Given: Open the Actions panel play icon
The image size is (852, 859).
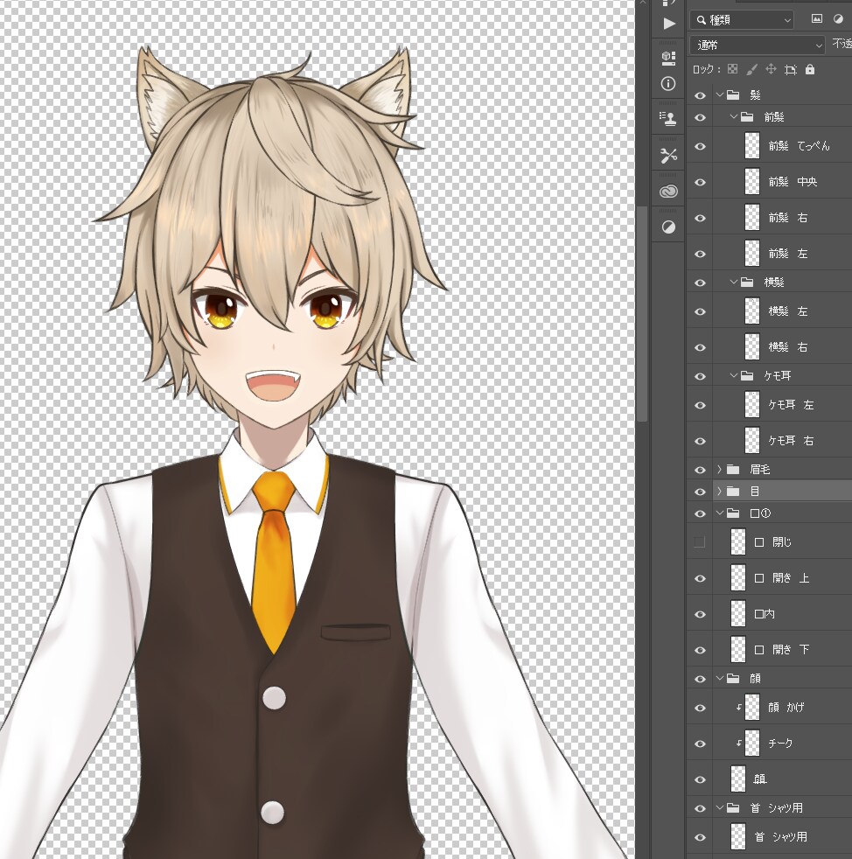Looking at the screenshot, I should 669,24.
